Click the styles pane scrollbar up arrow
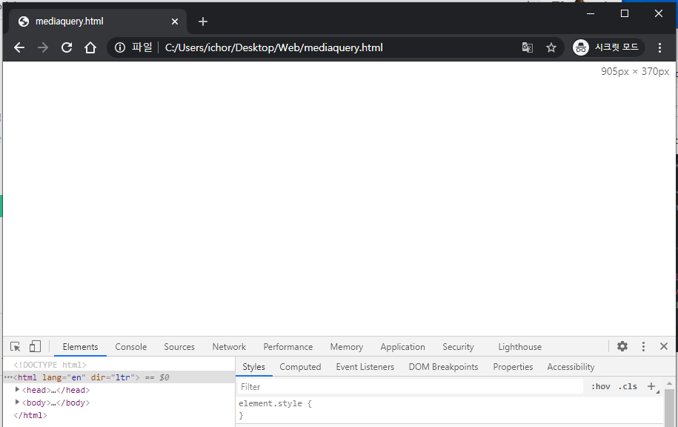 coord(669,384)
